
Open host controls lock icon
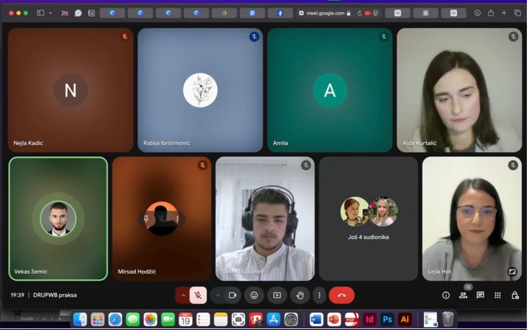point(515,295)
